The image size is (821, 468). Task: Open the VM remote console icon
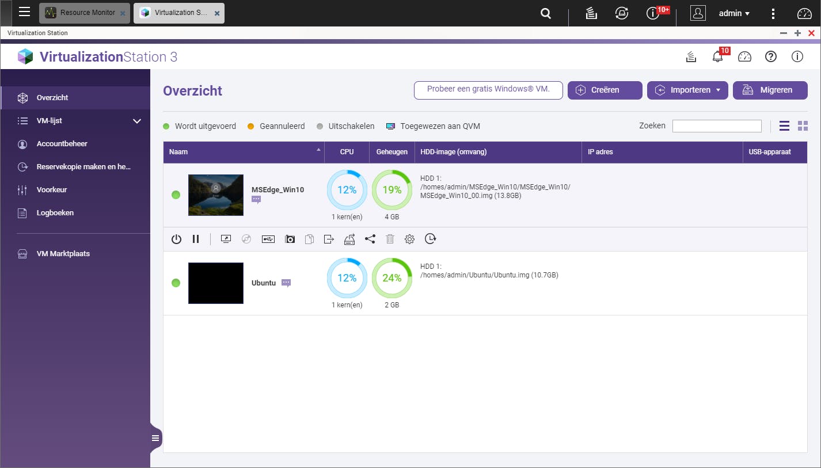click(226, 239)
